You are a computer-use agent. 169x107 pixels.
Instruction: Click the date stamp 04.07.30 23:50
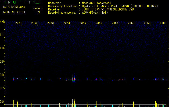pos(14,12)
